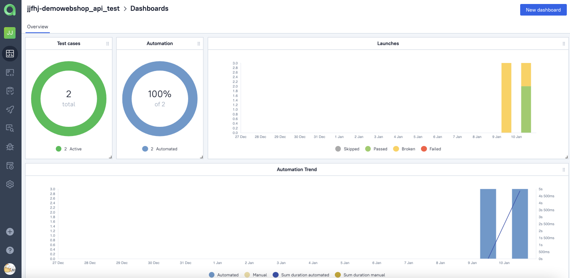
Task: Open the Test cases sidebar icon
Action: click(x=10, y=73)
